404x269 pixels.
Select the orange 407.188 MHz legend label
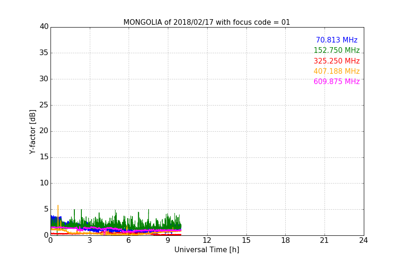337,71
